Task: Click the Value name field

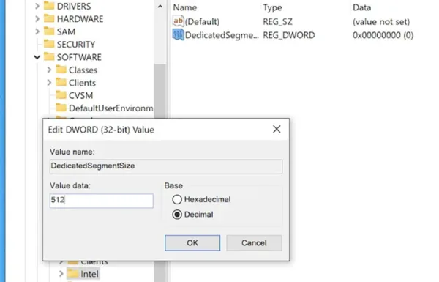Action: 166,166
